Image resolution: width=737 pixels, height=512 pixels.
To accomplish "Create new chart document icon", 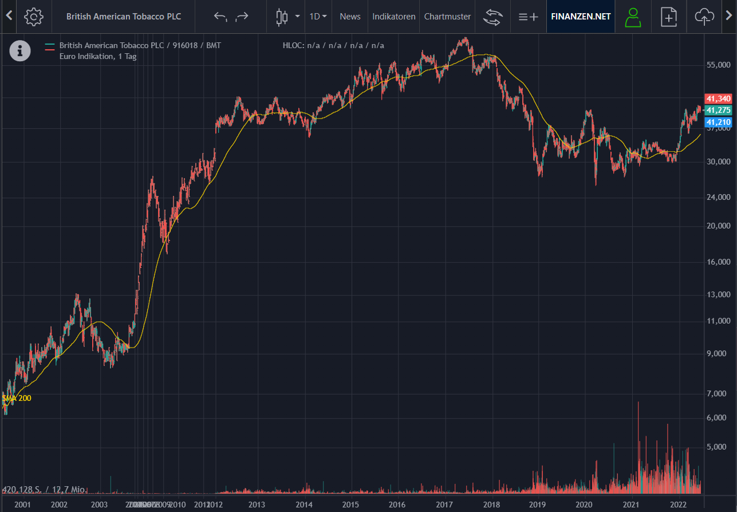I will pos(668,17).
